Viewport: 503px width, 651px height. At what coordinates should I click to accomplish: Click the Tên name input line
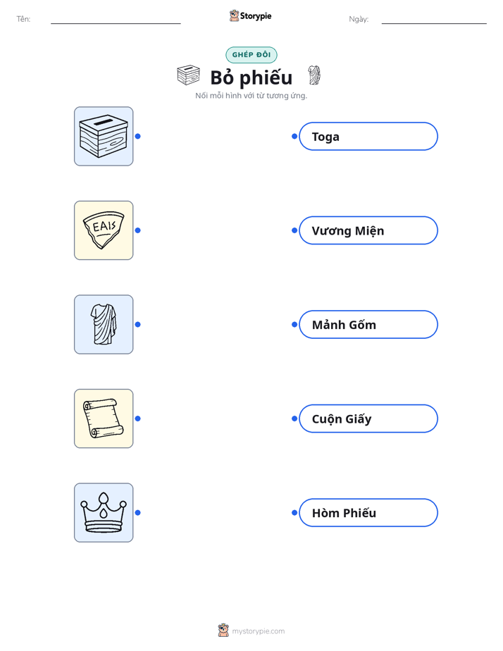point(116,20)
